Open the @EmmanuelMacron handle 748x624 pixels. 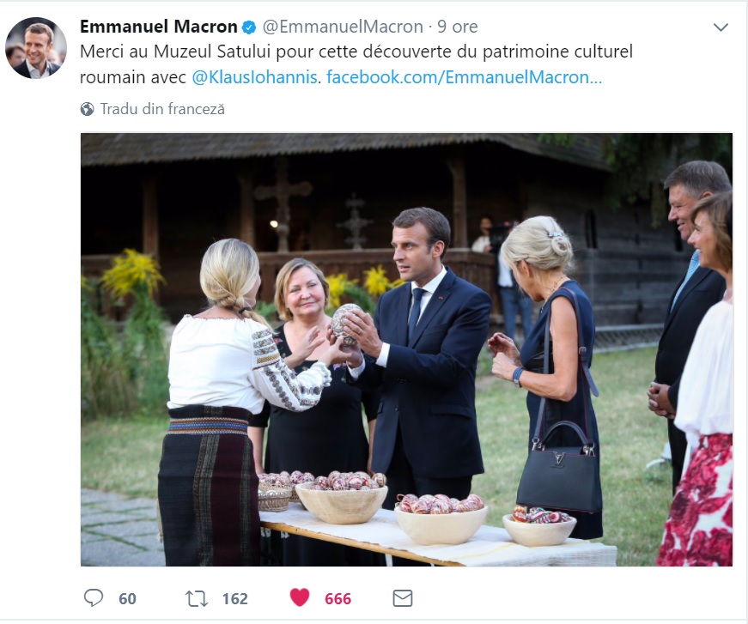tap(342, 27)
